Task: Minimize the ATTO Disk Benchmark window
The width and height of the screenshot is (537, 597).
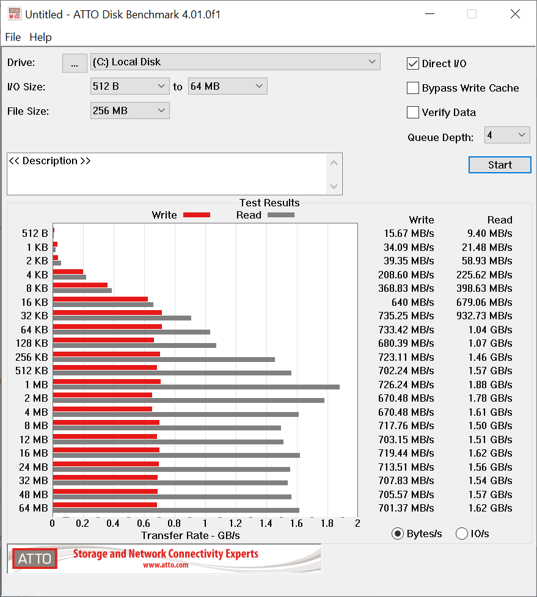Action: tap(428, 14)
